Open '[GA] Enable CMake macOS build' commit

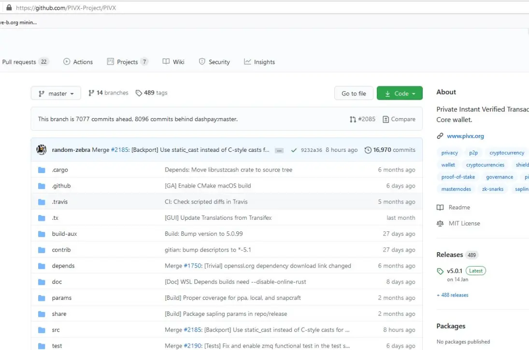(x=207, y=186)
